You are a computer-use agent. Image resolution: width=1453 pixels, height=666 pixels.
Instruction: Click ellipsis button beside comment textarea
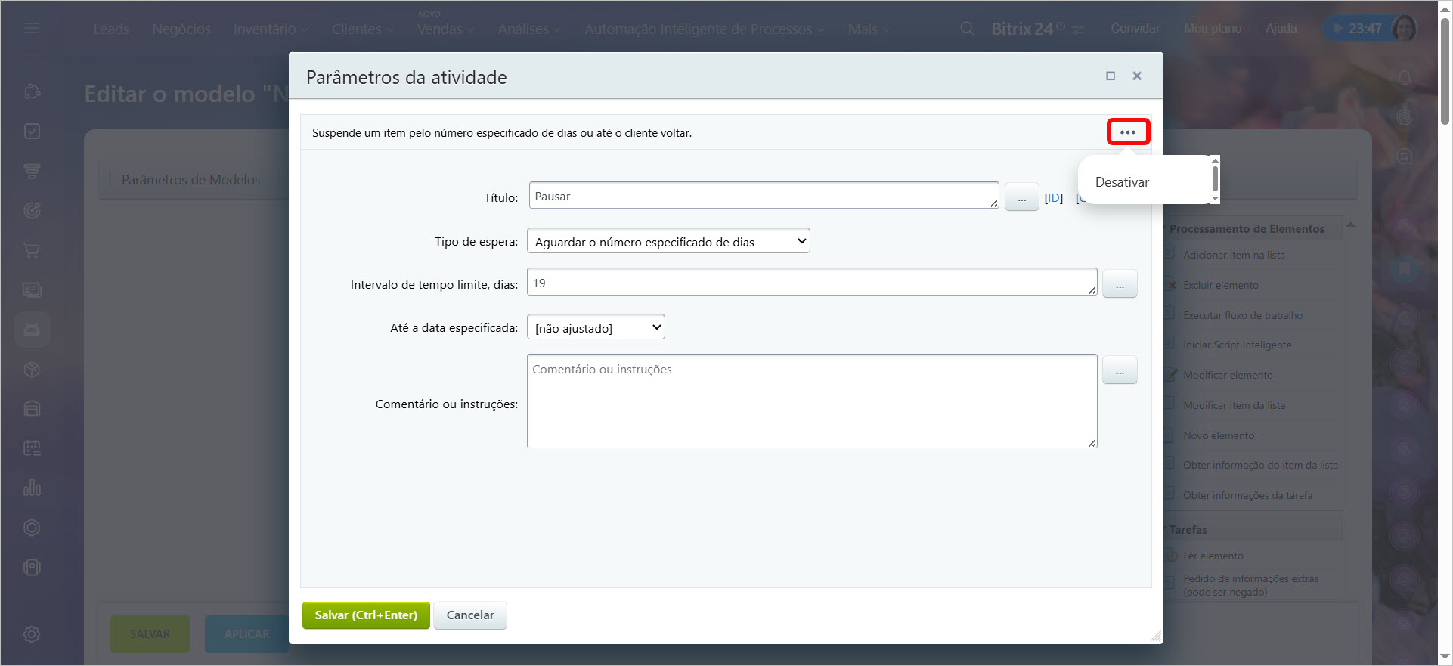tap(1120, 371)
